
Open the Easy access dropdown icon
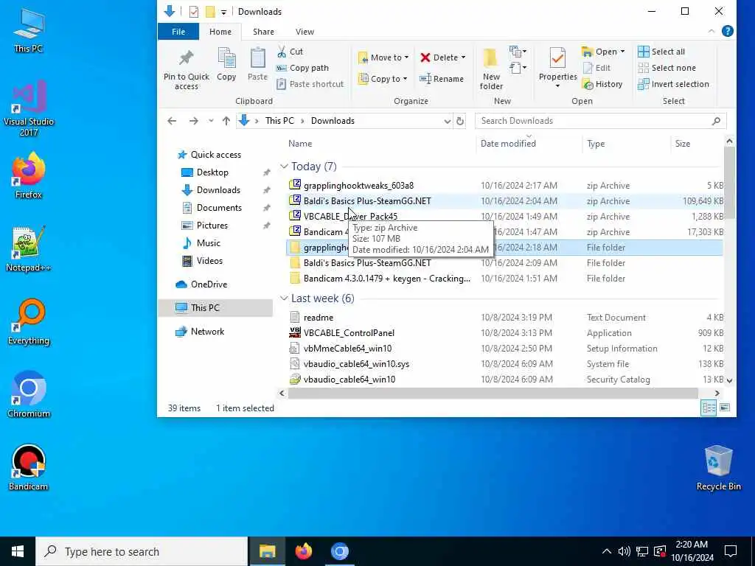(x=518, y=68)
